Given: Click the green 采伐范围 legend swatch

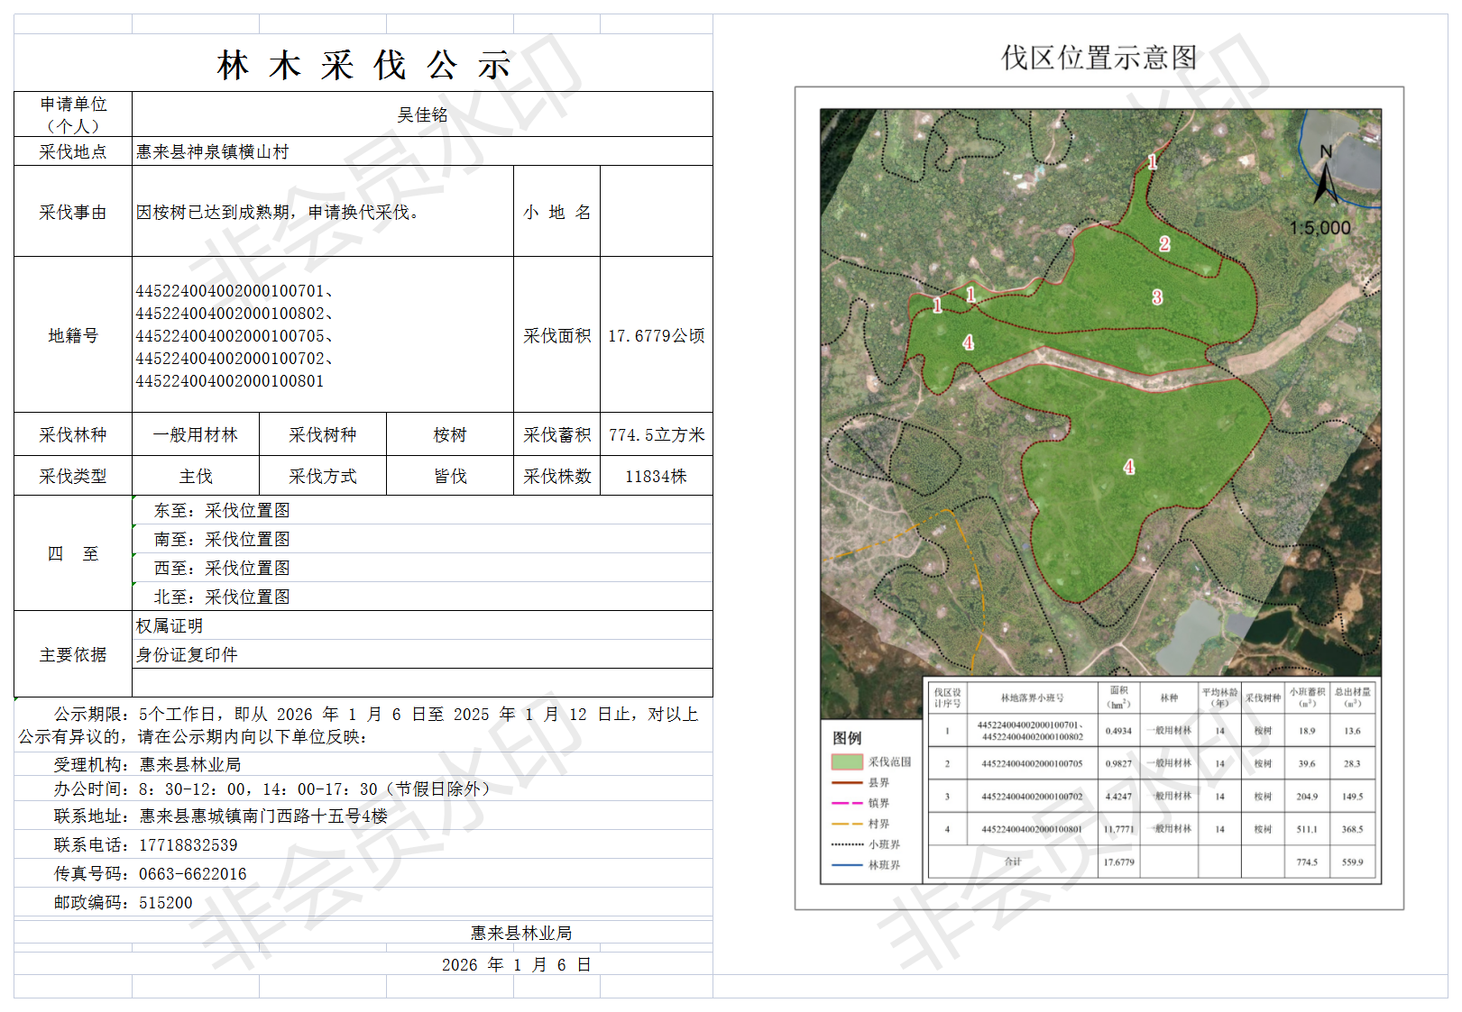Looking at the screenshot, I should 846,762.
